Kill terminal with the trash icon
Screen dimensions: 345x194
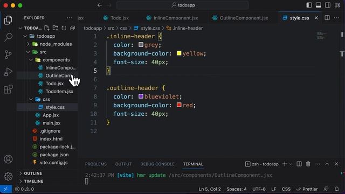coord(308,164)
